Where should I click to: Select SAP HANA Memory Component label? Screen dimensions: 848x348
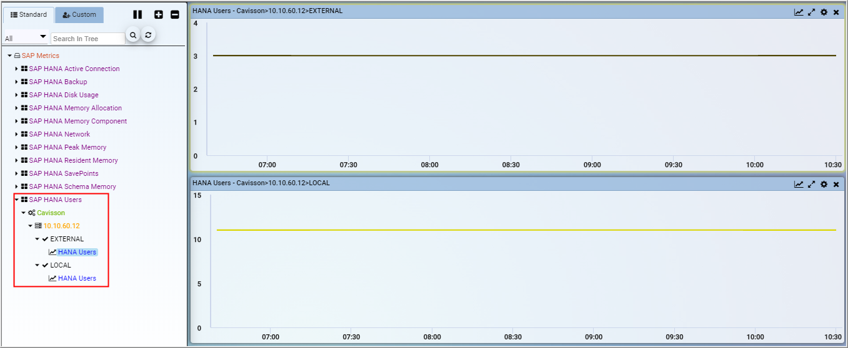click(x=78, y=122)
